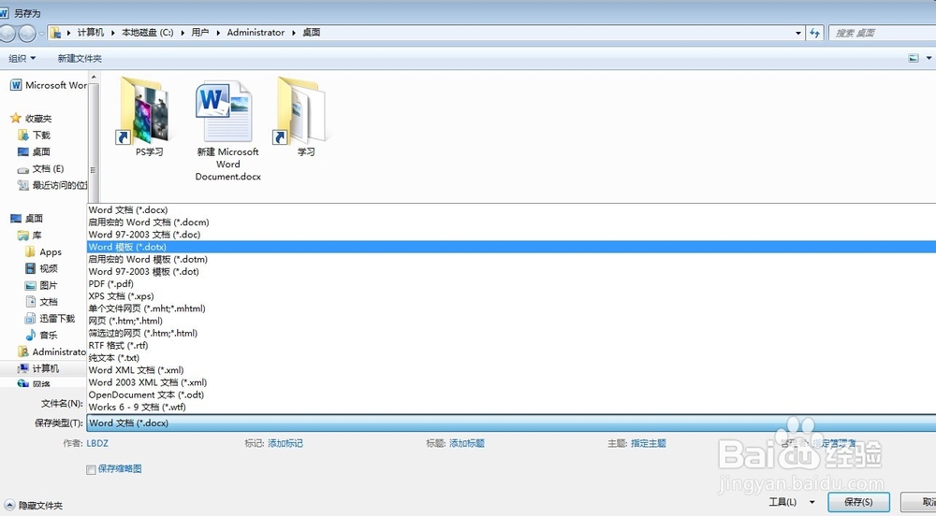Viewport: 936px width, 516px height.
Task: Open 最近访问的位置 in sidebar
Action: [x=52, y=185]
